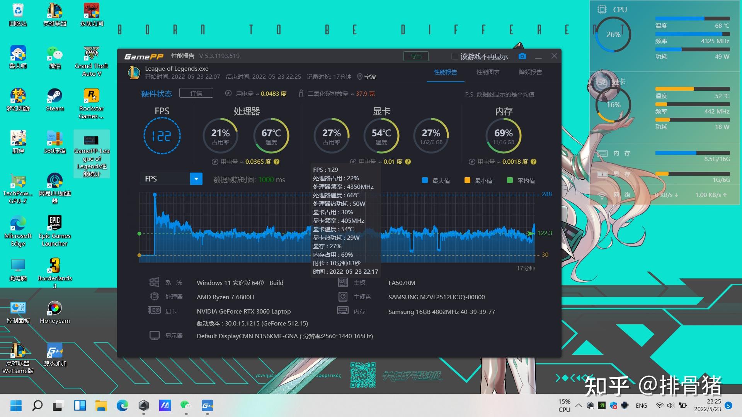Open the Honeycam desktop icon

(x=55, y=312)
